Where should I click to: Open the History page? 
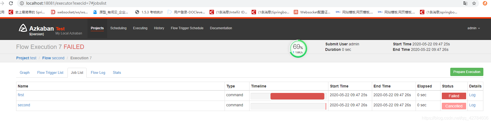[159, 28]
